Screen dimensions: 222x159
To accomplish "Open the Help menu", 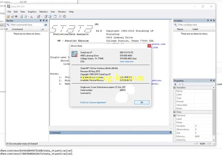I will pos(71,12).
